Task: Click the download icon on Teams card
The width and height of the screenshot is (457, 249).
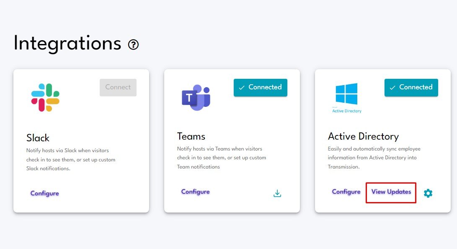Action: coord(277,193)
